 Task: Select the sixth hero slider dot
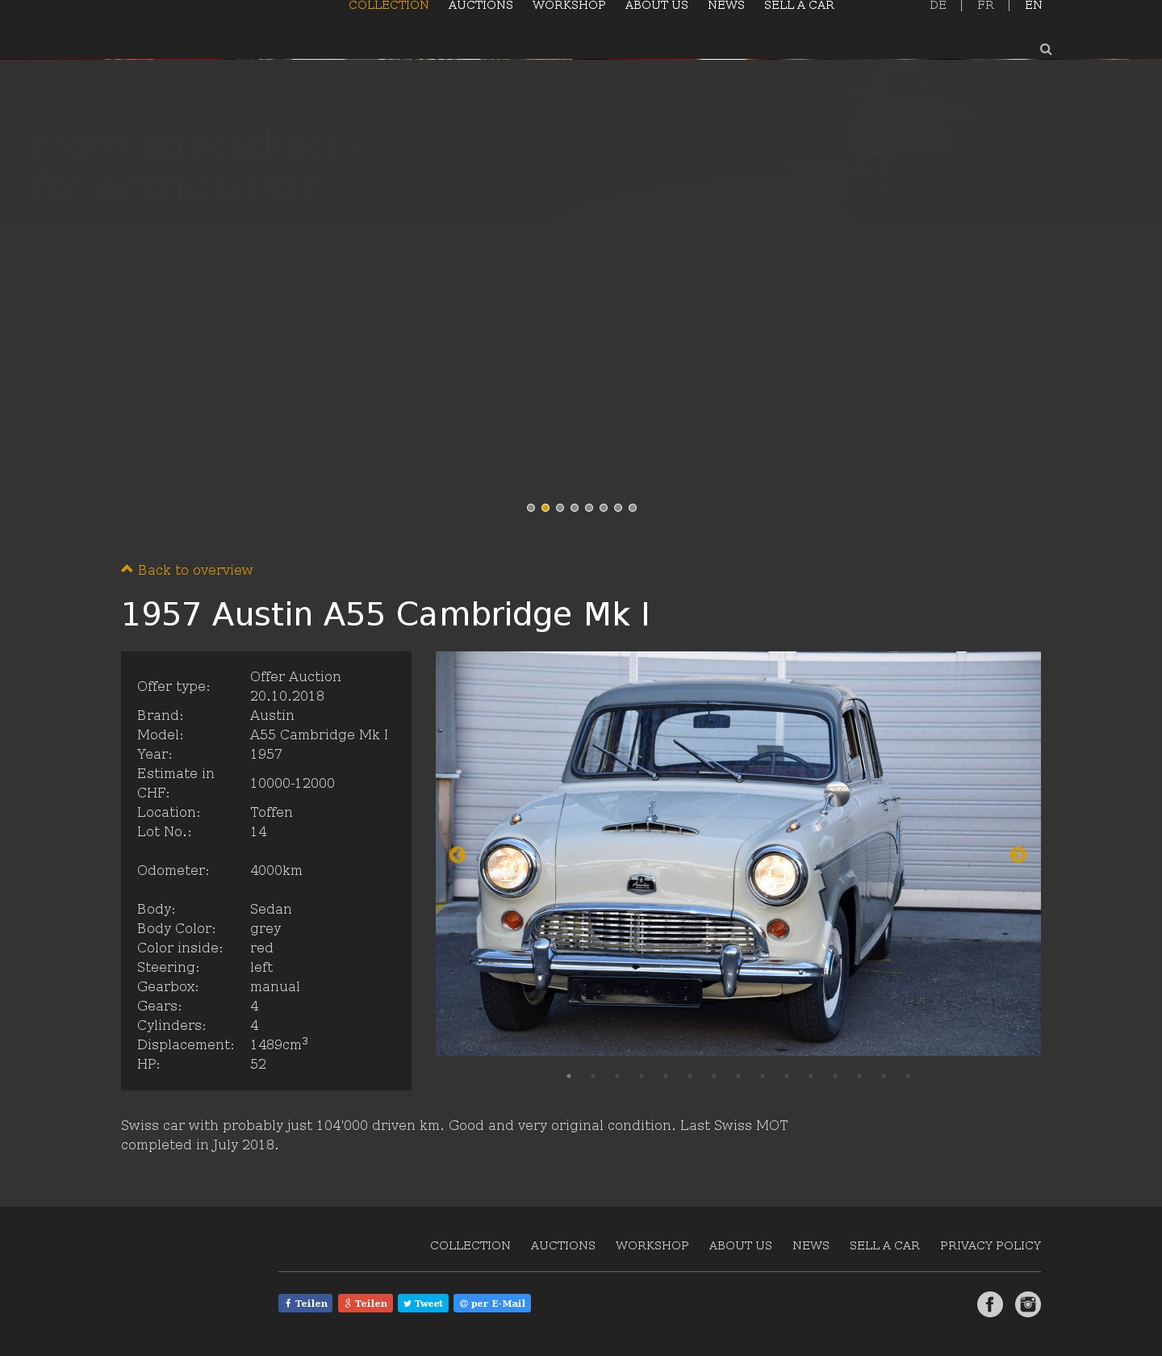[604, 508]
